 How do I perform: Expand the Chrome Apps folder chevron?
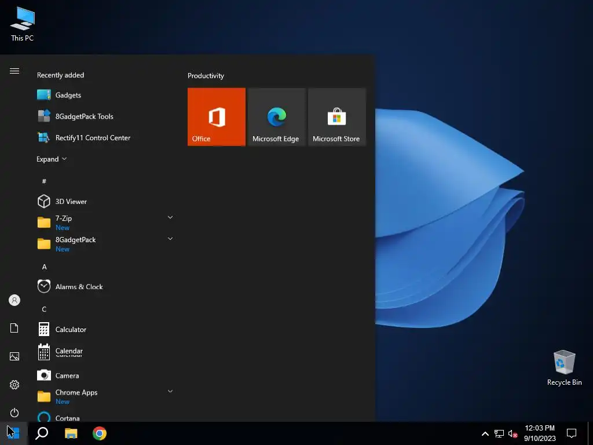pos(170,391)
